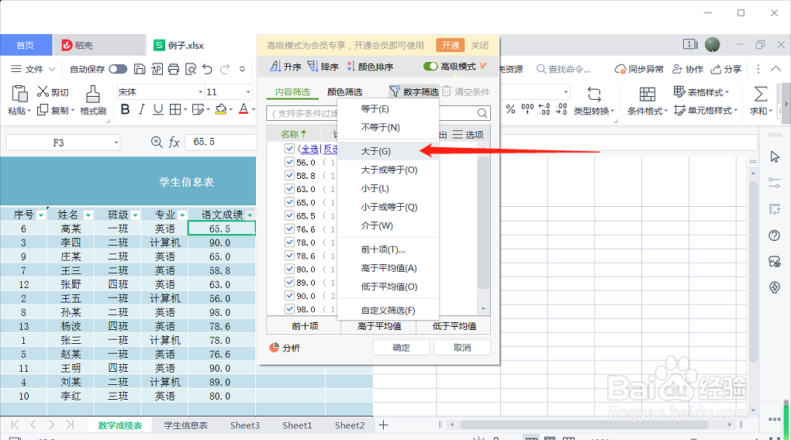Click the Cut scissors icon
Image resolution: width=791 pixels, height=440 pixels.
pos(43,91)
